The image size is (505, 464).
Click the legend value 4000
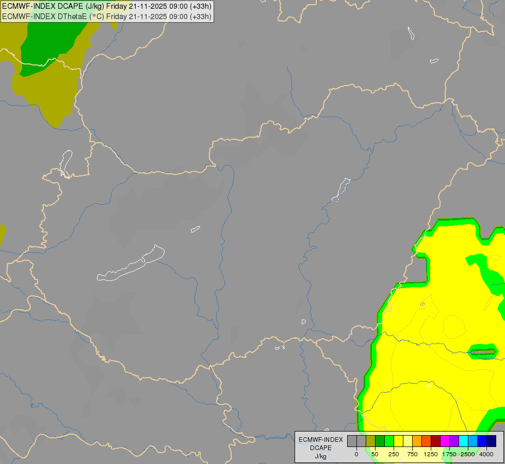coord(486,454)
